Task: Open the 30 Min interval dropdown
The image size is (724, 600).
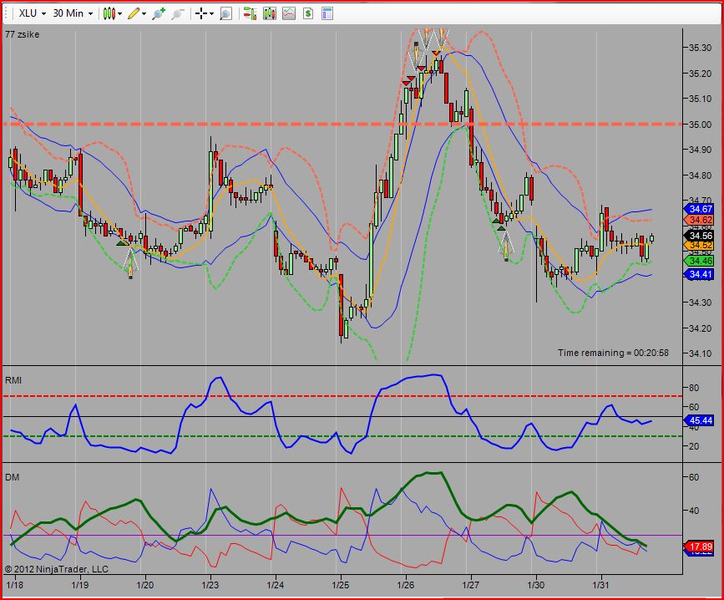Action: click(x=73, y=13)
